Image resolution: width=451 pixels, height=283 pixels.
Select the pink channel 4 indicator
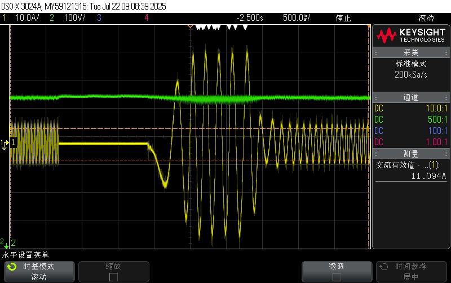tap(147, 18)
